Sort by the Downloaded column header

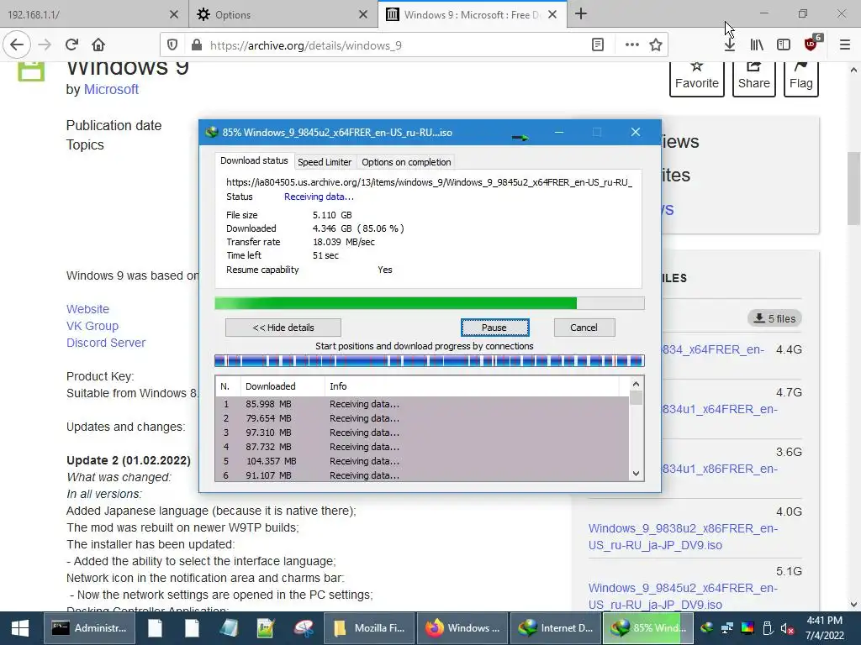(283, 386)
